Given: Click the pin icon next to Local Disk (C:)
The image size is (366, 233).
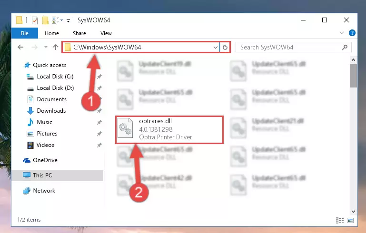Looking at the screenshot, I should point(99,77).
